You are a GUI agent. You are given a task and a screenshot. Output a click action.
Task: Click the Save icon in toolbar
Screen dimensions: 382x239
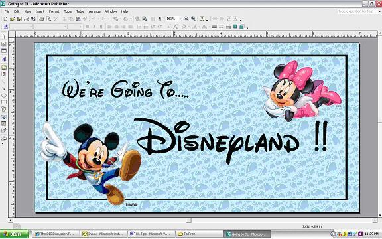[x=19, y=19]
